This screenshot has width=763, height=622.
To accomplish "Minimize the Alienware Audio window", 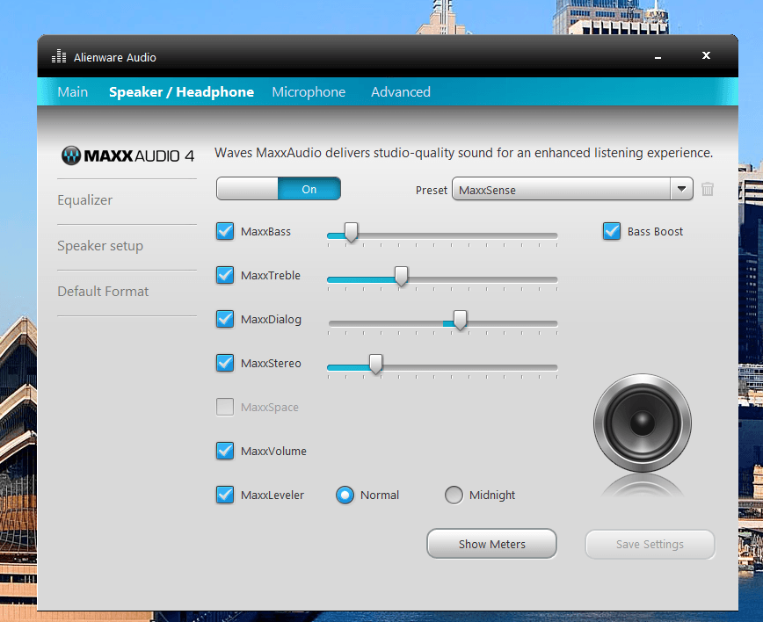I will (658, 57).
